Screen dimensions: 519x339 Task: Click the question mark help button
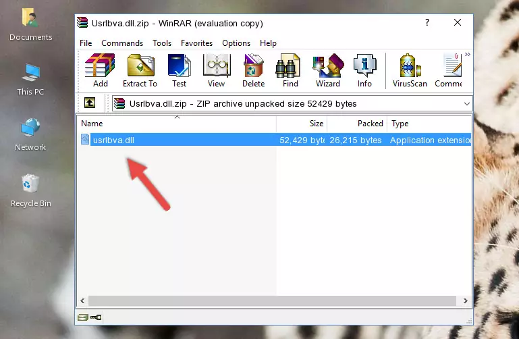pyautogui.click(x=427, y=22)
